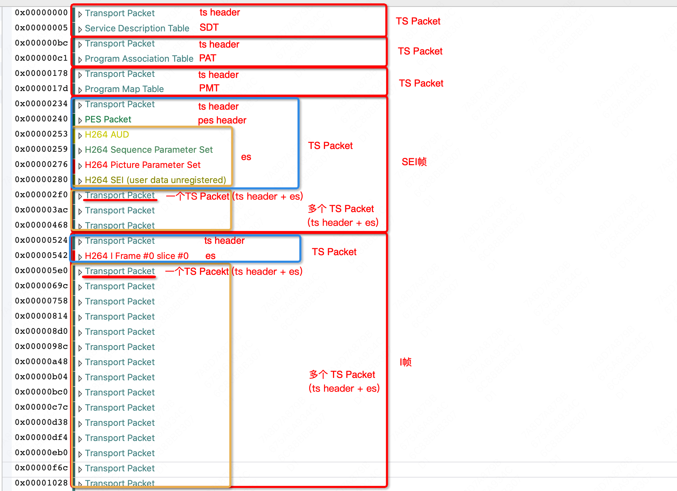Click the offset address 0x00000542
Screen dimensions: 677x491
coord(41,255)
